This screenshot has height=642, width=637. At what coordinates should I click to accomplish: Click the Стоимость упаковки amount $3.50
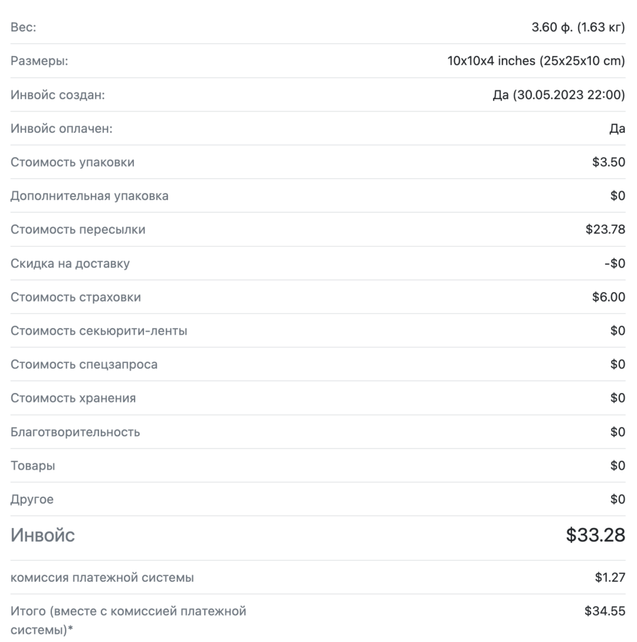(x=608, y=162)
